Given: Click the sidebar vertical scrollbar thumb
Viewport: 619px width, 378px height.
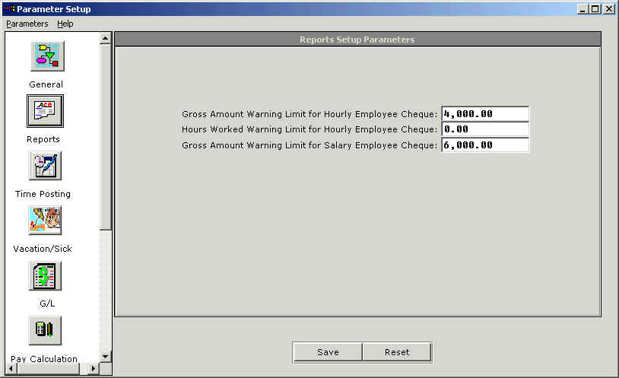Looking at the screenshot, I should [x=106, y=137].
